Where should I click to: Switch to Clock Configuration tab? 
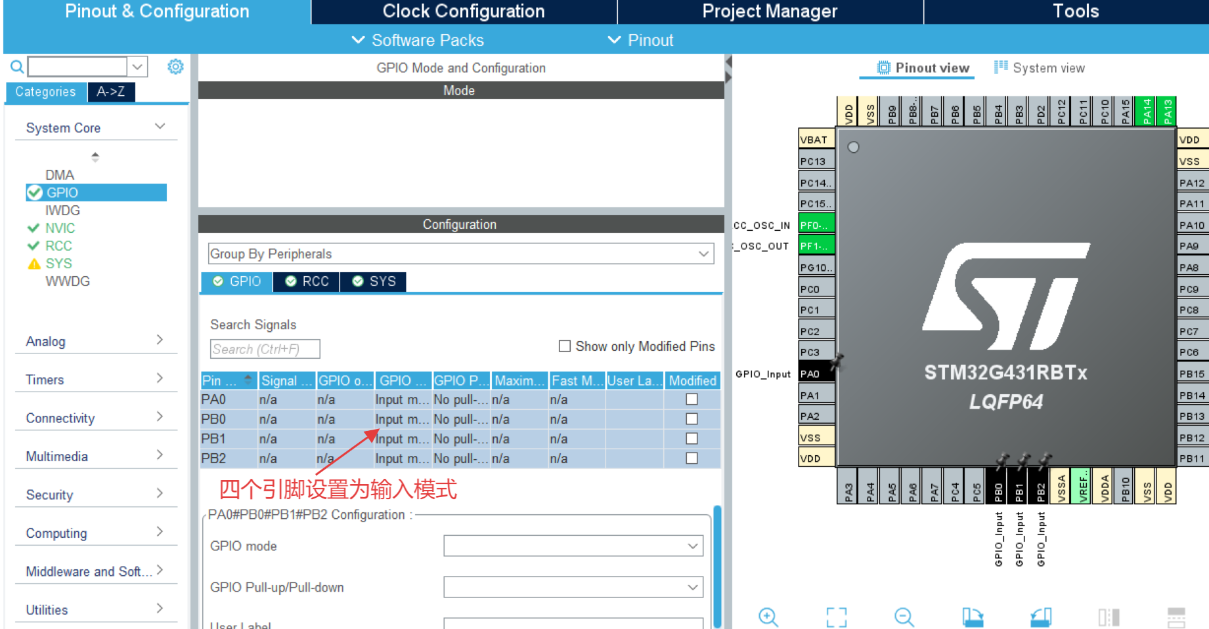464,11
